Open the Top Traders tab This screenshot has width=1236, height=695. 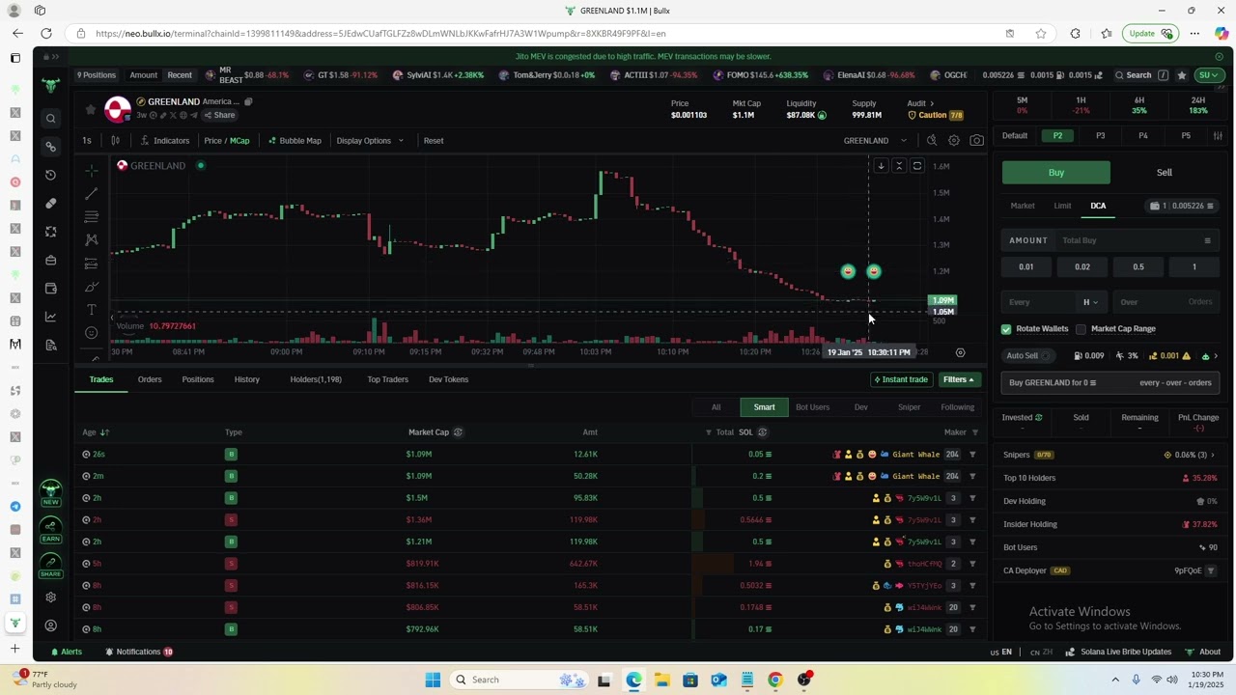click(387, 379)
